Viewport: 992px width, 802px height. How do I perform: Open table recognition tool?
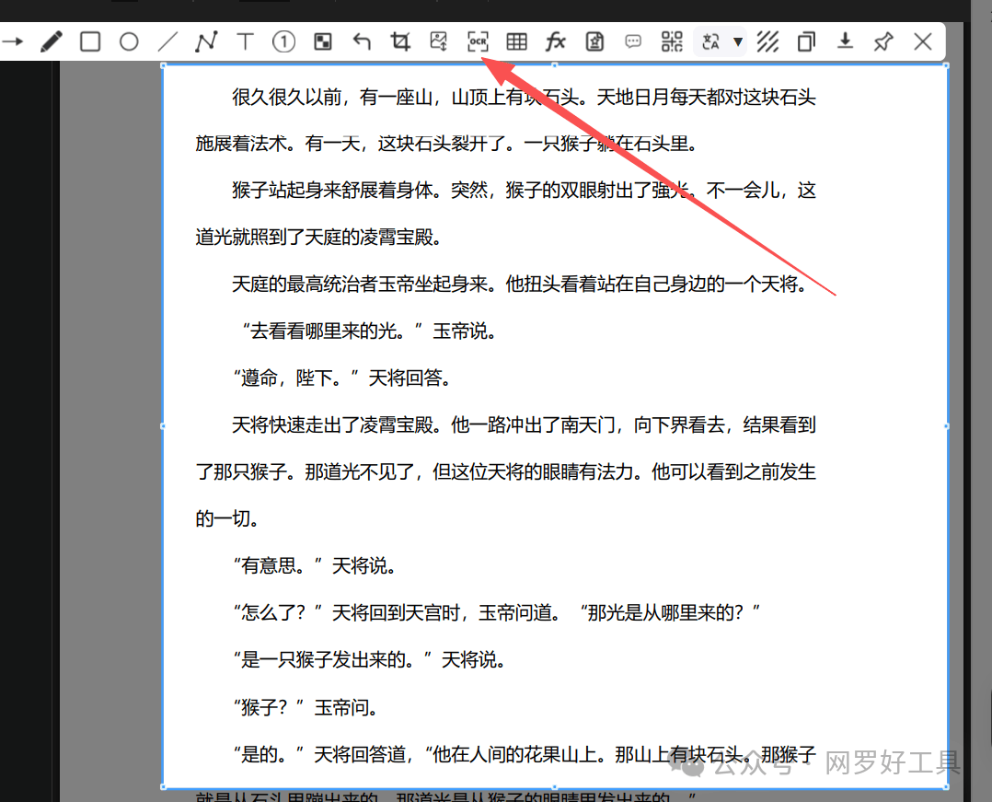516,41
